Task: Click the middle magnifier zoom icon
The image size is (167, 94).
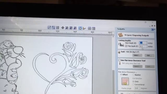Action: 71,28
